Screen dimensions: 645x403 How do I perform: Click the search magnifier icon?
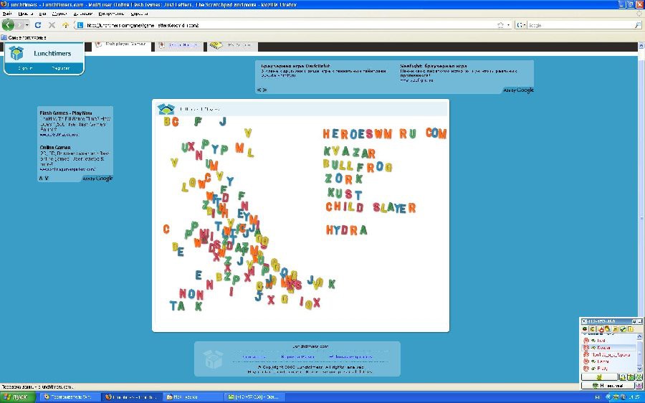click(638, 25)
